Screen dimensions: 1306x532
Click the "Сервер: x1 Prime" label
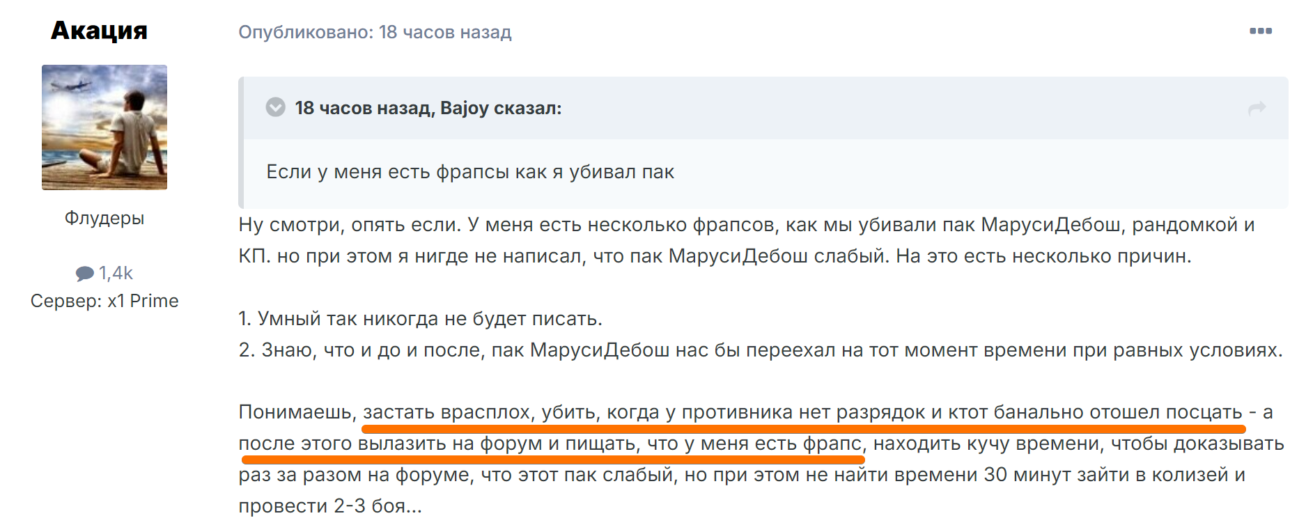coord(104,301)
